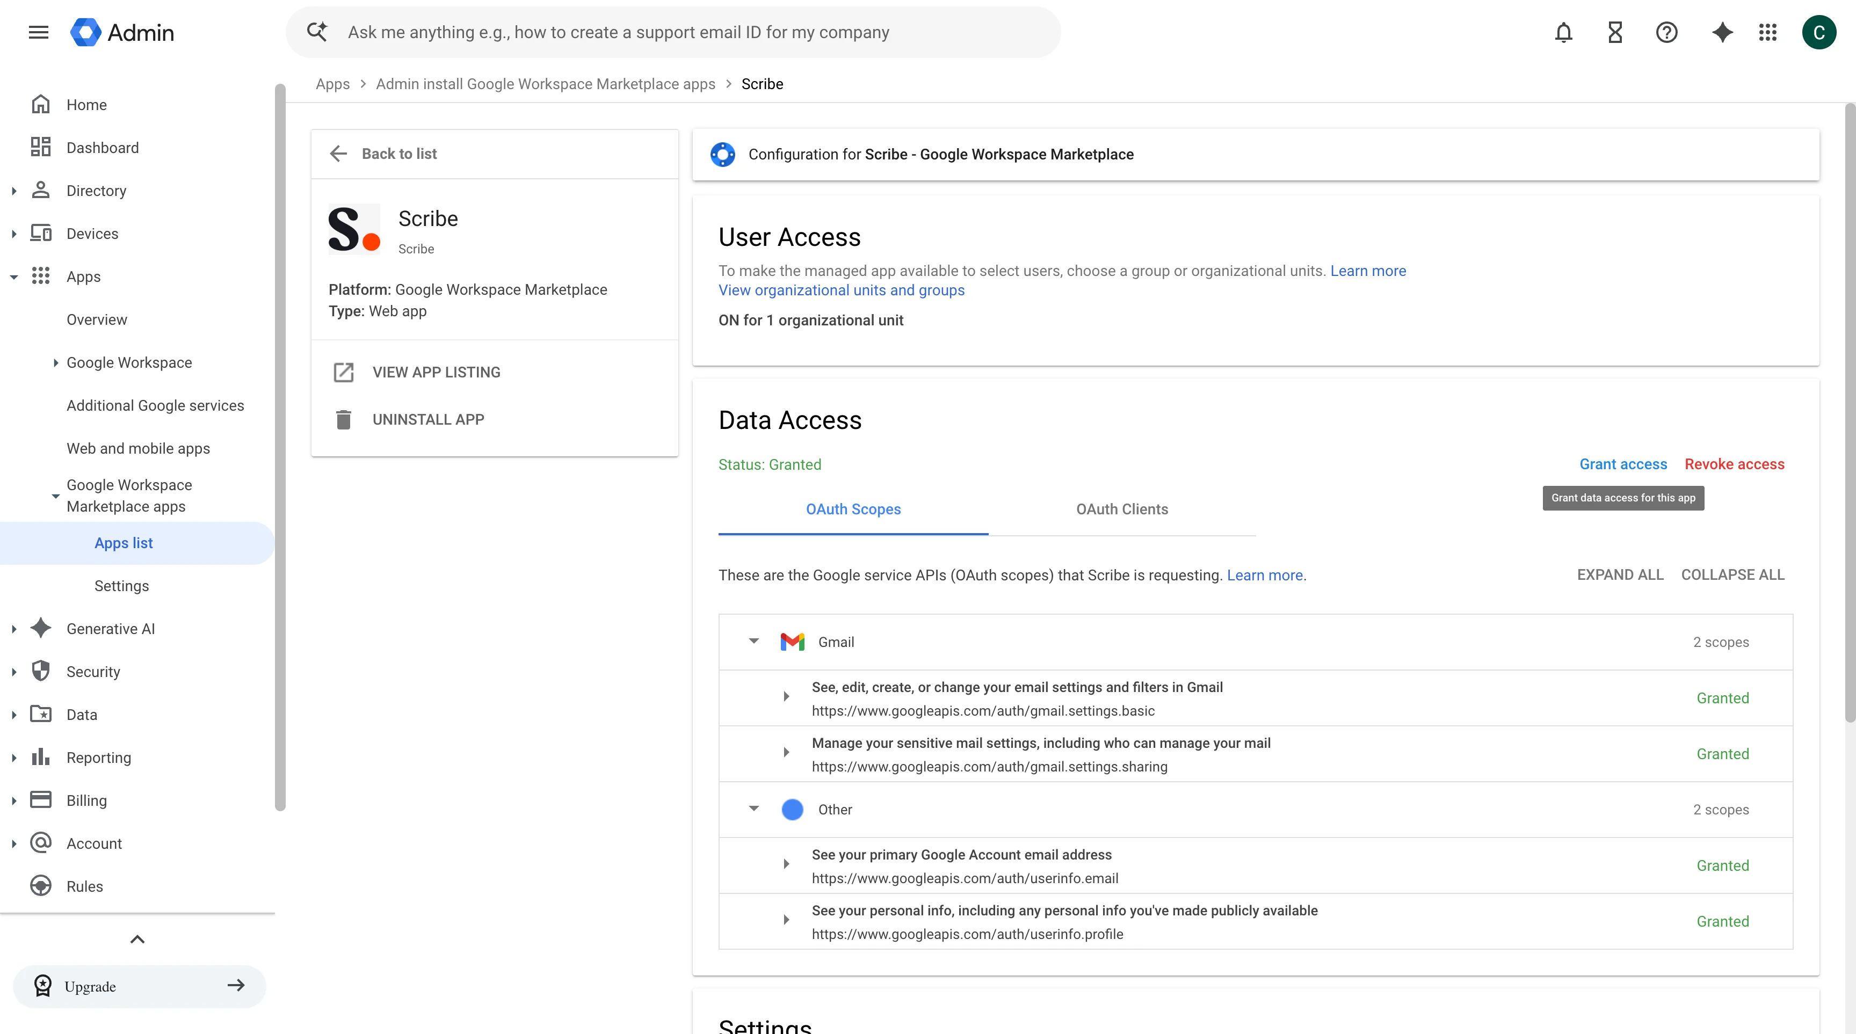Image resolution: width=1856 pixels, height=1034 pixels.
Task: Open Settings under Marketplace apps
Action: pos(121,586)
